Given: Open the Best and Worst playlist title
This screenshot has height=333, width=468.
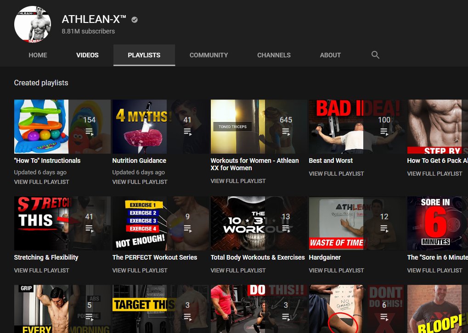Looking at the screenshot, I should [x=331, y=161].
